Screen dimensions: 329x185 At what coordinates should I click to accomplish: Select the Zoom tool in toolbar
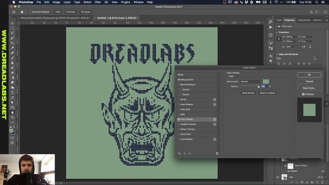coord(12,117)
